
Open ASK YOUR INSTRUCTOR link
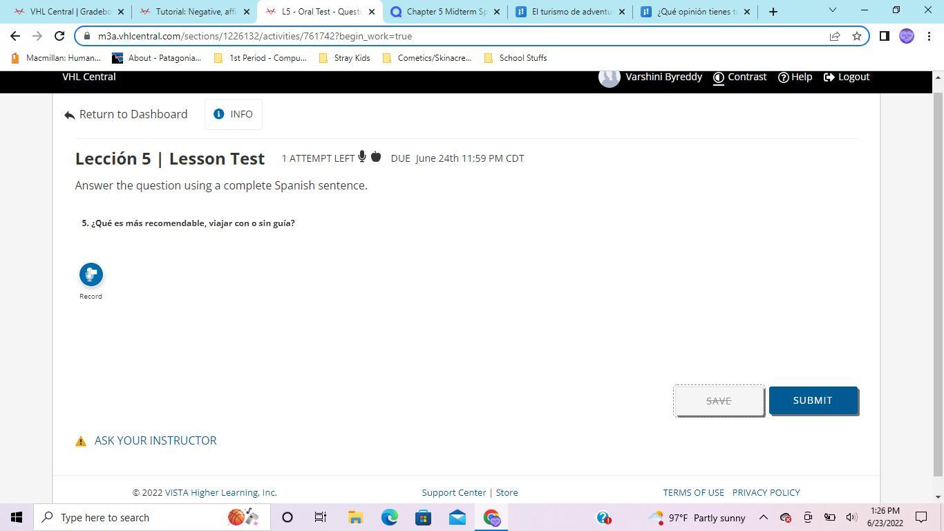point(155,440)
